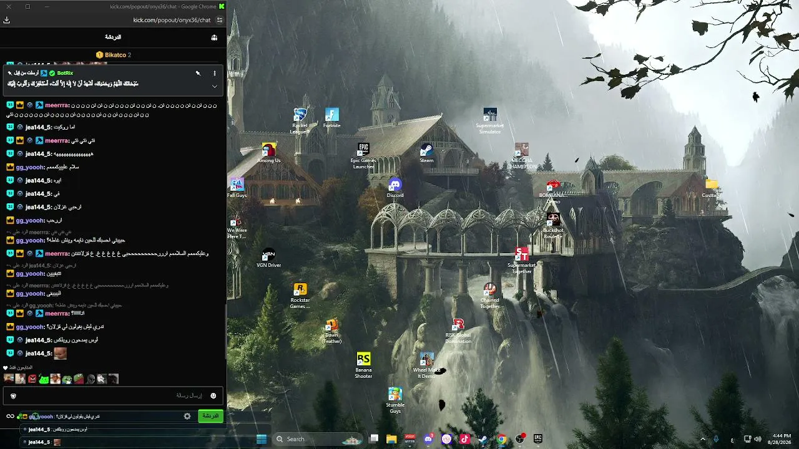Unpin the BotRix pinned message

(x=198, y=73)
